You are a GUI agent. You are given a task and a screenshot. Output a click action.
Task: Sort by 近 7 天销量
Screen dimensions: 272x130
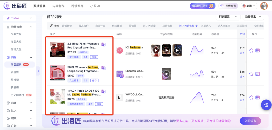pyautogui.click(x=149, y=26)
